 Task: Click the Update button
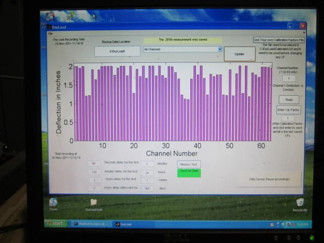[x=239, y=54]
